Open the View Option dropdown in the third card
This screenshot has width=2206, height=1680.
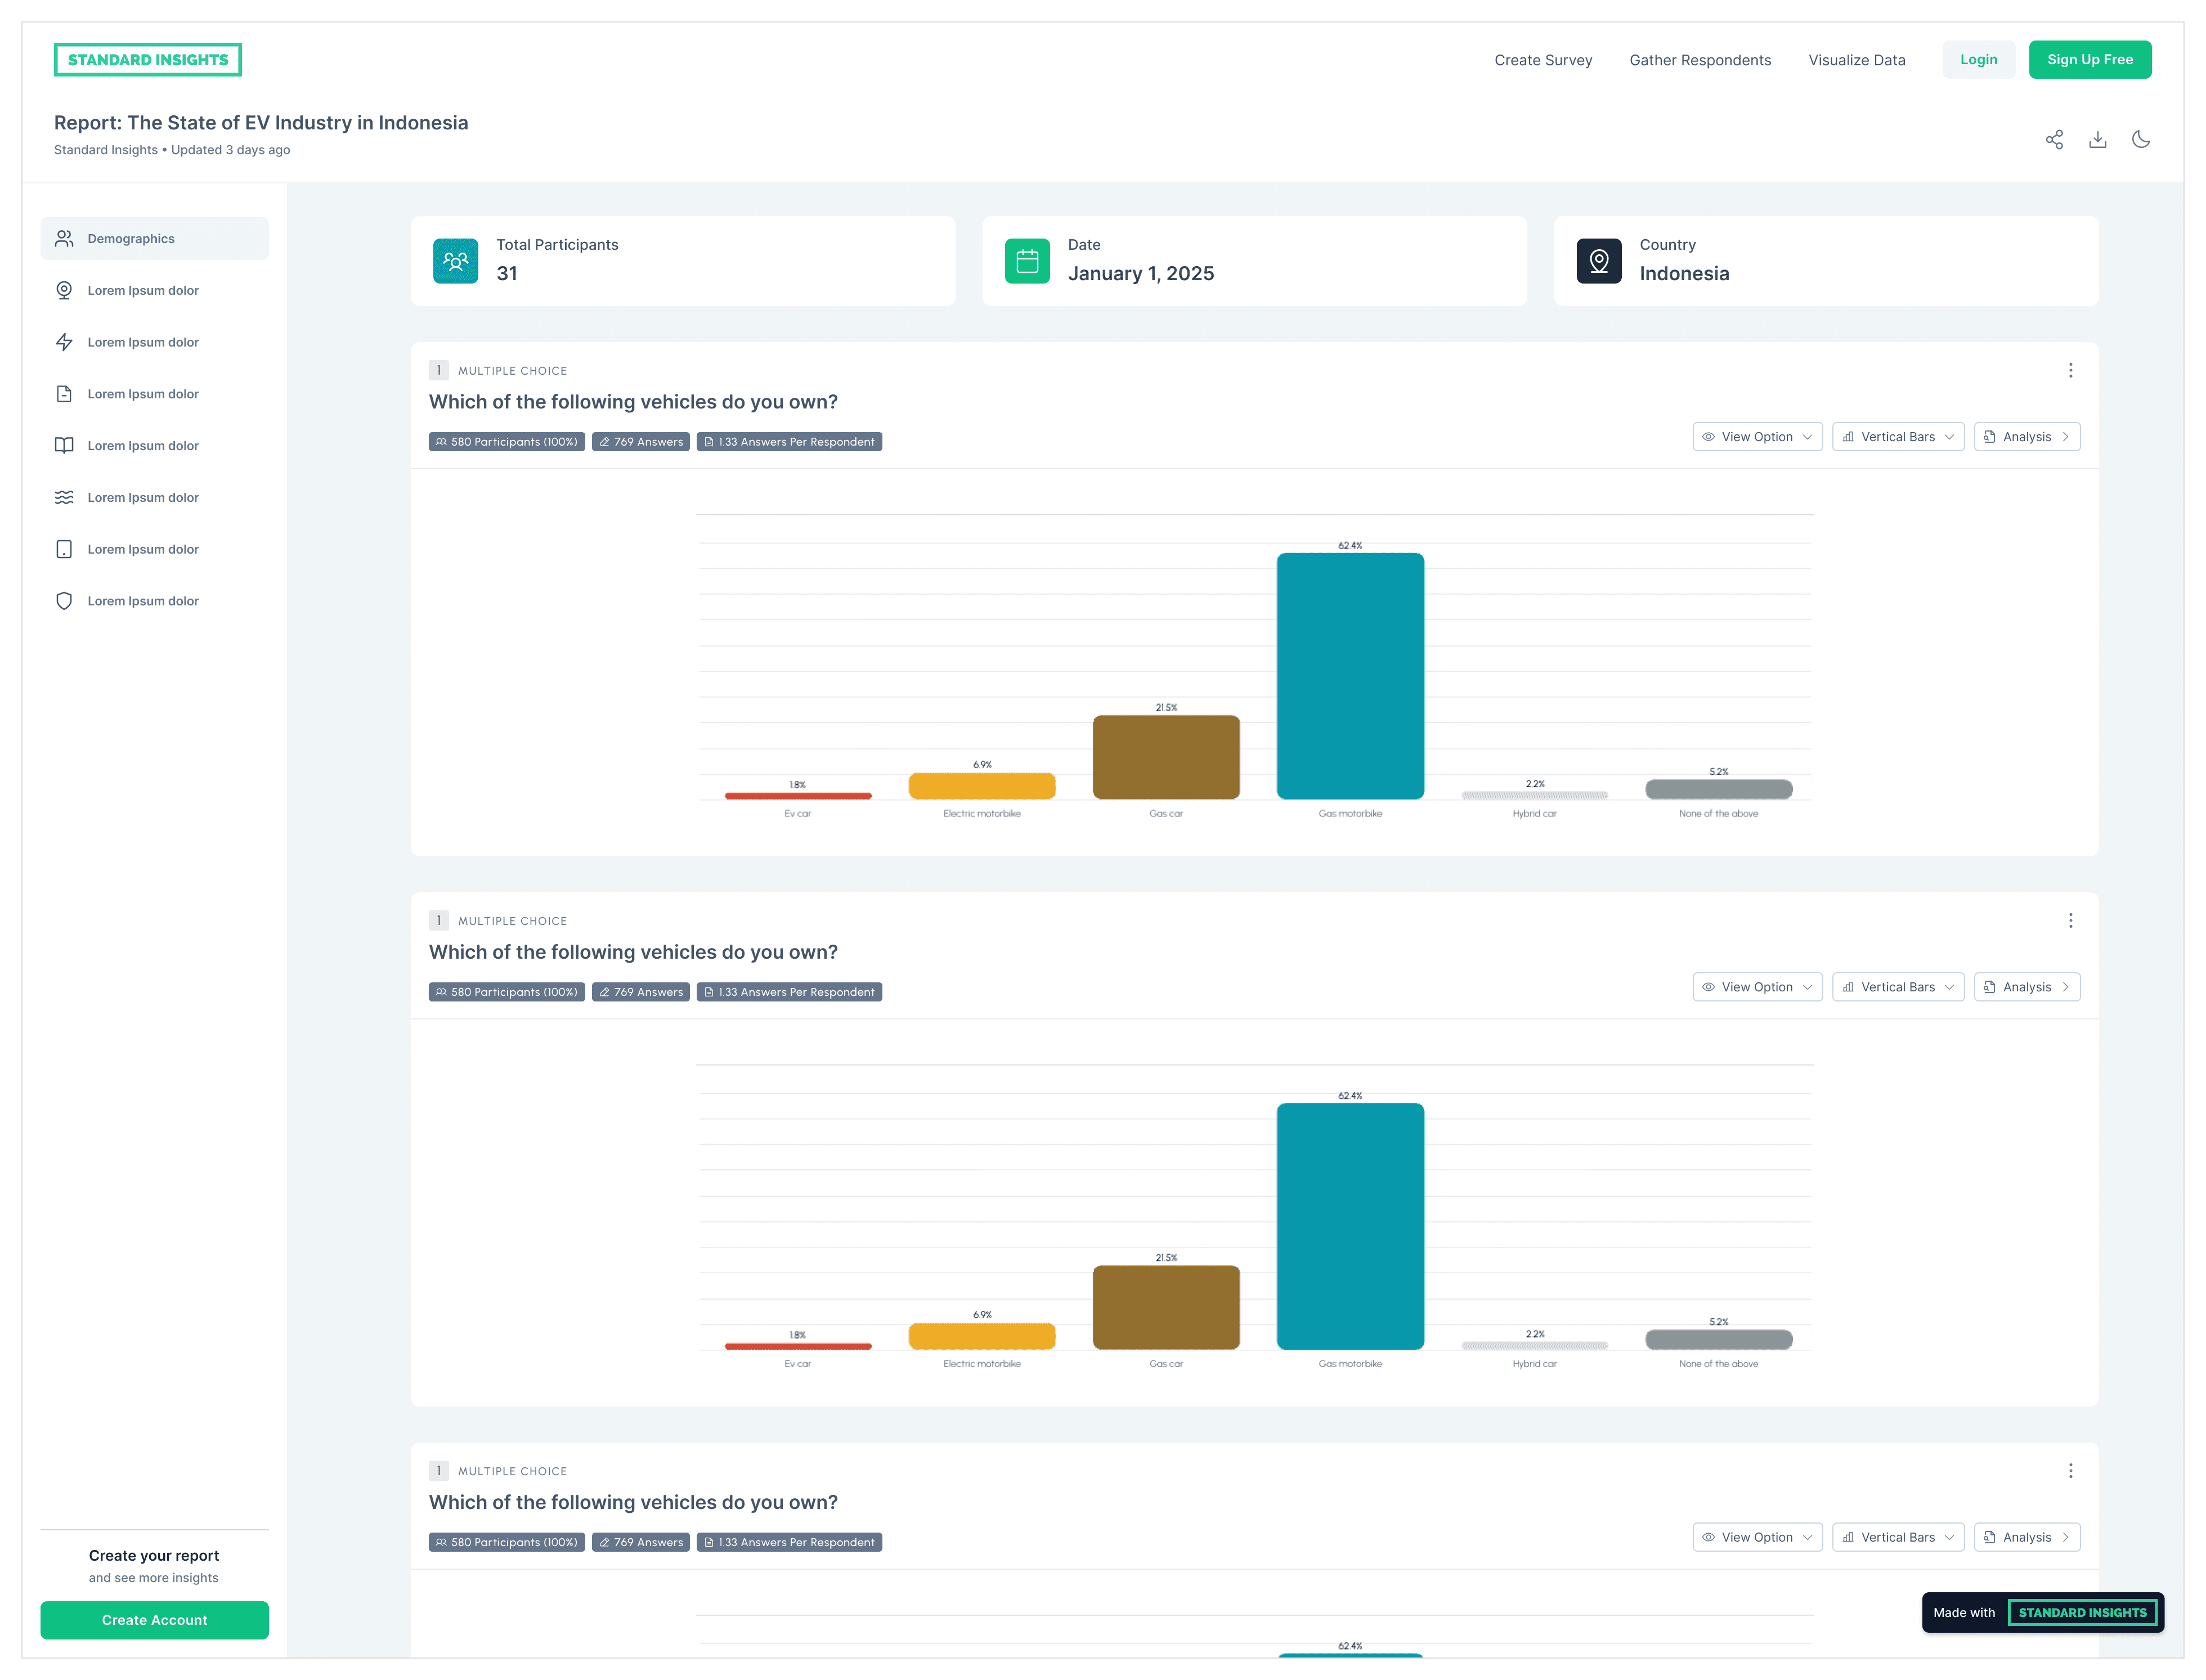click(1757, 1537)
